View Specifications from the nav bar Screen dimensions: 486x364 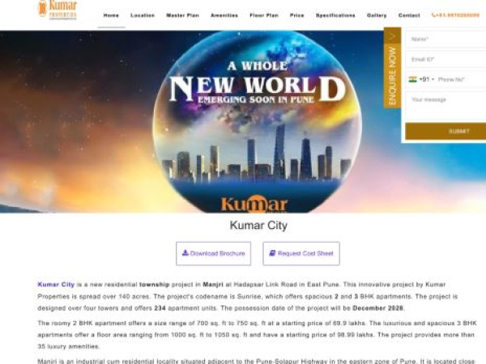(x=335, y=15)
